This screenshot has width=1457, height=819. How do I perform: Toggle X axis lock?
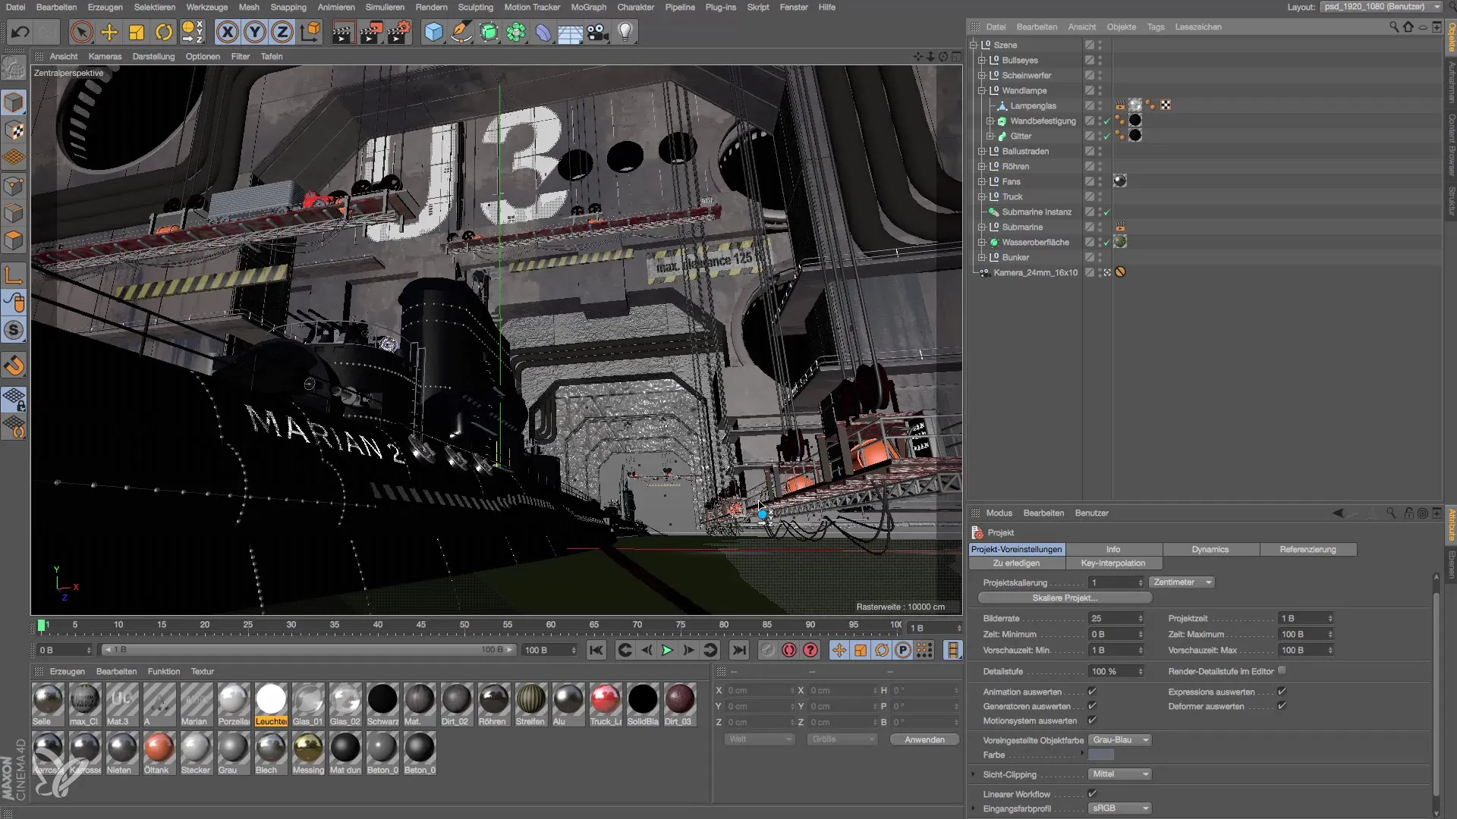coord(227,32)
